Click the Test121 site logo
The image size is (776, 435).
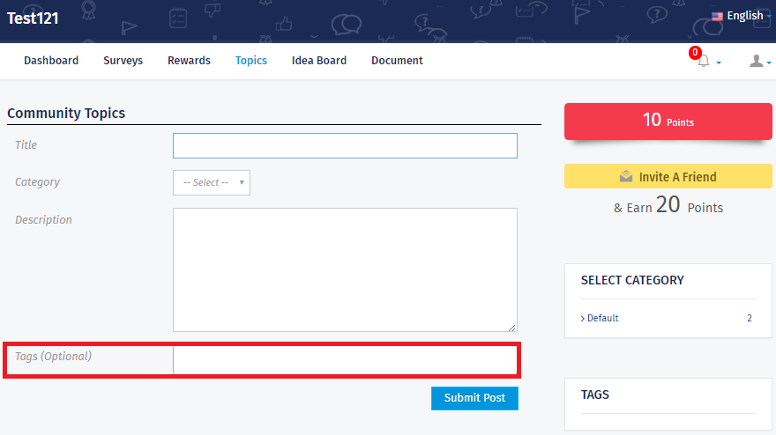click(x=33, y=17)
